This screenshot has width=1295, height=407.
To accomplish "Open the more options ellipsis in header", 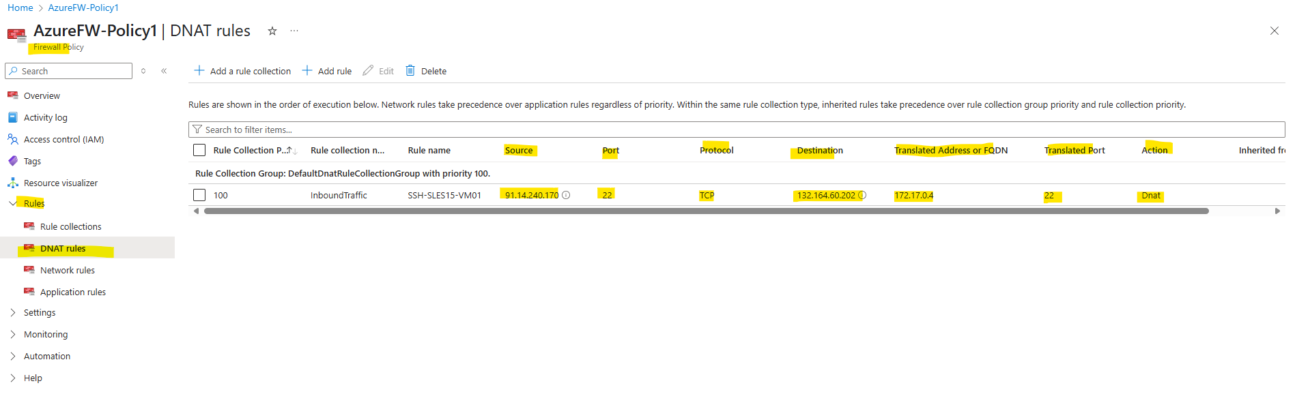I will 294,31.
